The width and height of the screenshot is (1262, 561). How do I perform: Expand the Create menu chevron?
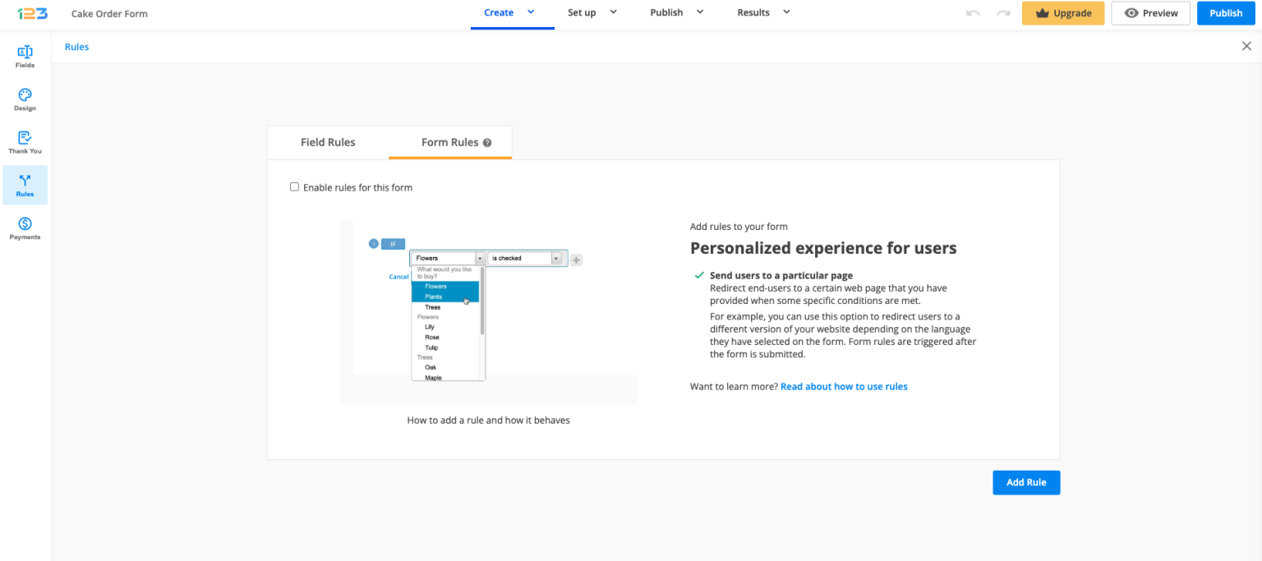point(531,11)
